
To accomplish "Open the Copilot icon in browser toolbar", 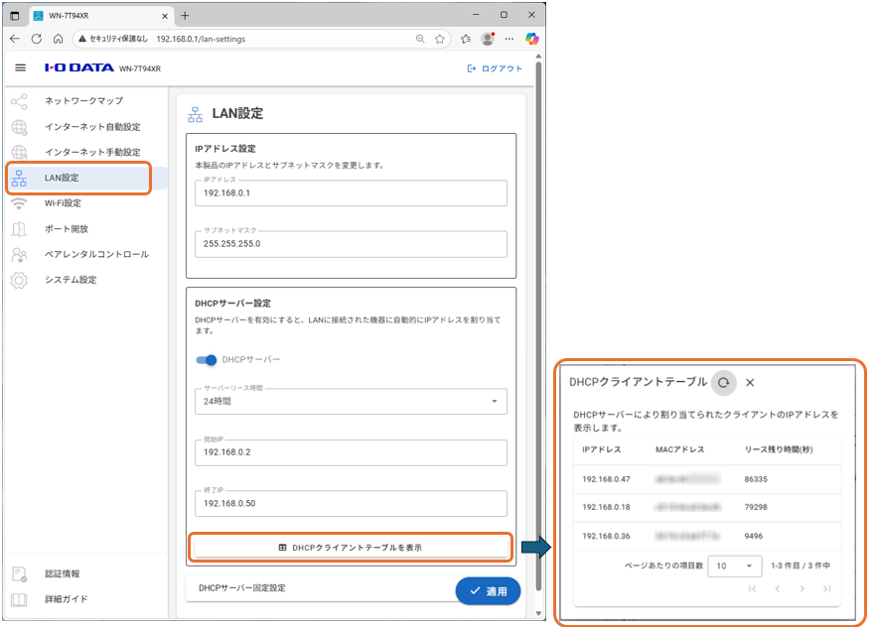I will tap(532, 39).
